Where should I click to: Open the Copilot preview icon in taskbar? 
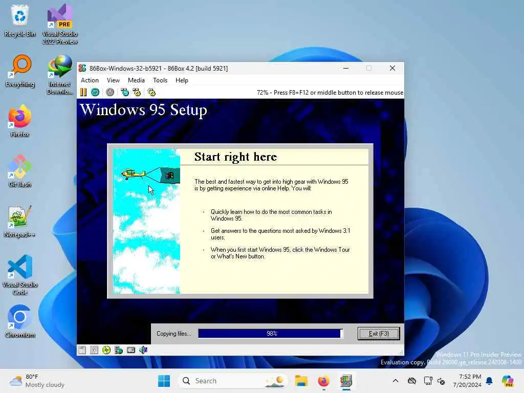508,381
